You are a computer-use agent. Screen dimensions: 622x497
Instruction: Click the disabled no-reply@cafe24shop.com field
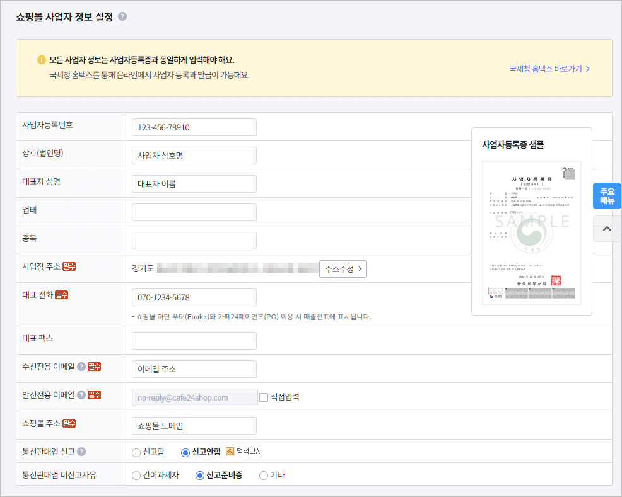click(195, 397)
